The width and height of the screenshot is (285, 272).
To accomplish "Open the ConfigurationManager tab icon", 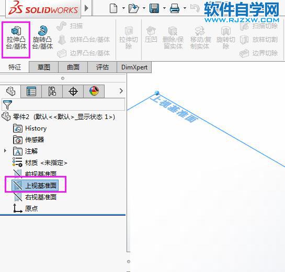I will (x=52, y=91).
